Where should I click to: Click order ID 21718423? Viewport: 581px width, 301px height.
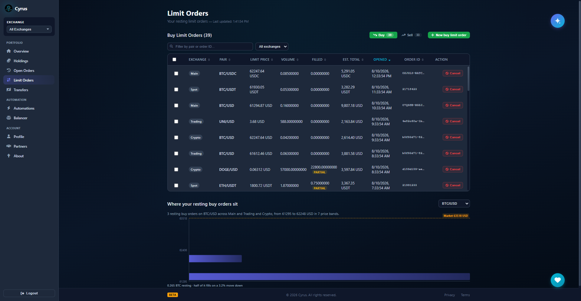click(x=409, y=89)
